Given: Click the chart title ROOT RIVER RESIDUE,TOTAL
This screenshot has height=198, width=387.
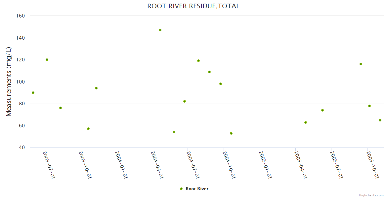Looking at the screenshot, I should click(x=193, y=6).
